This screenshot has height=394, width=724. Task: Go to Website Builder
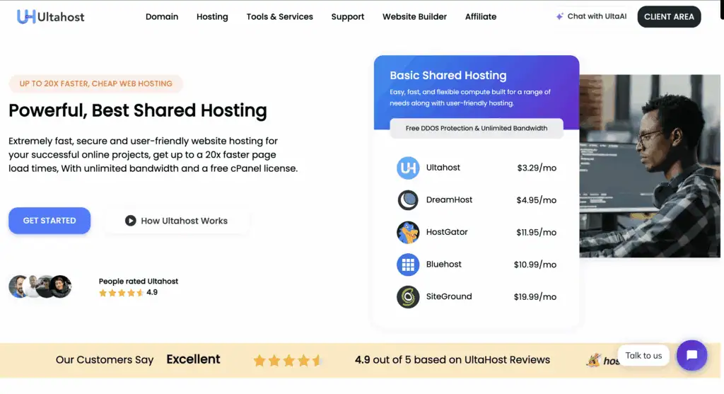click(x=414, y=17)
